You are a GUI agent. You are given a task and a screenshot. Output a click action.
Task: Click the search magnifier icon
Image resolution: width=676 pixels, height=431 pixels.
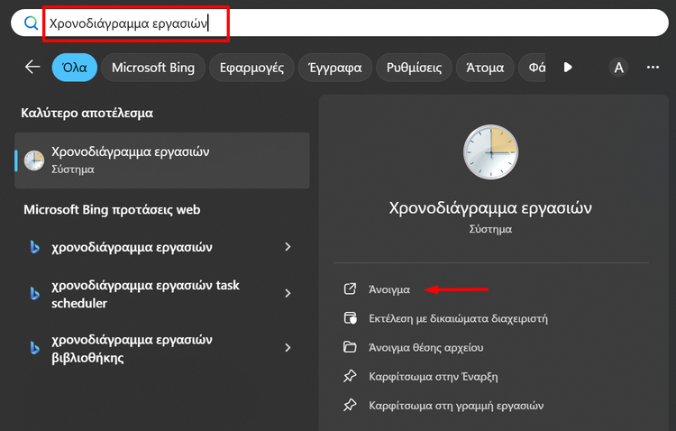[31, 23]
